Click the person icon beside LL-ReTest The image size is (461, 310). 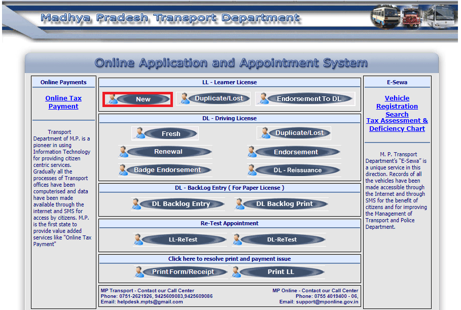[x=138, y=239]
